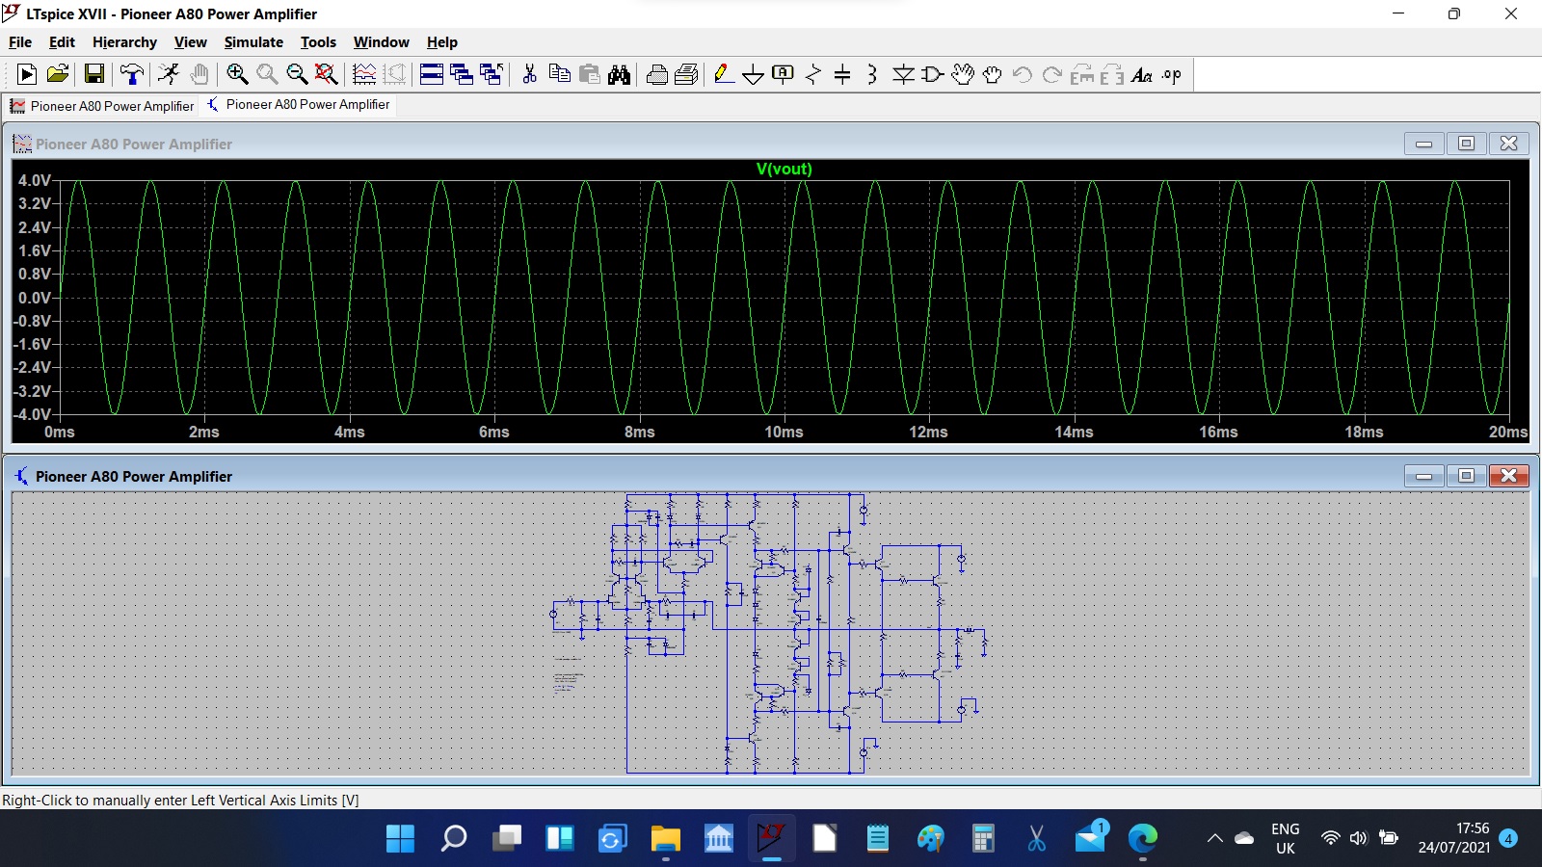Click the SPICE directive .op icon
The image size is (1542, 867).
(1172, 74)
